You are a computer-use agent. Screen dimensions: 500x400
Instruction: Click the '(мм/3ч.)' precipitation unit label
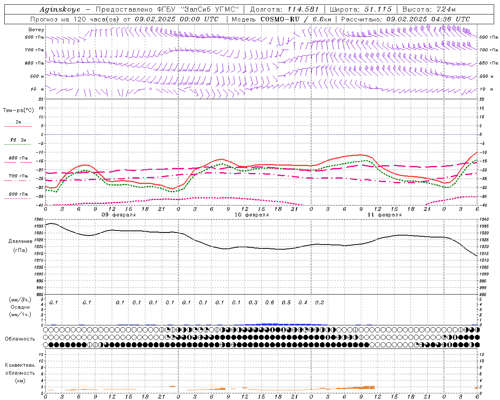tap(20, 300)
